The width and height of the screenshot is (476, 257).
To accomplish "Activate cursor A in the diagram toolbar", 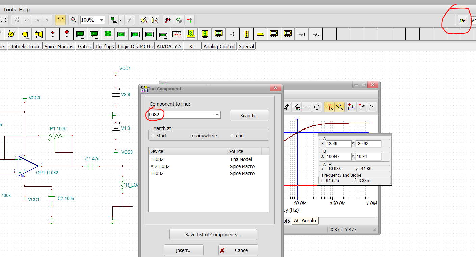I will (x=329, y=107).
